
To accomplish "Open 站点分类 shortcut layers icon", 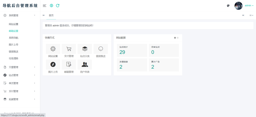I will click(85, 49).
